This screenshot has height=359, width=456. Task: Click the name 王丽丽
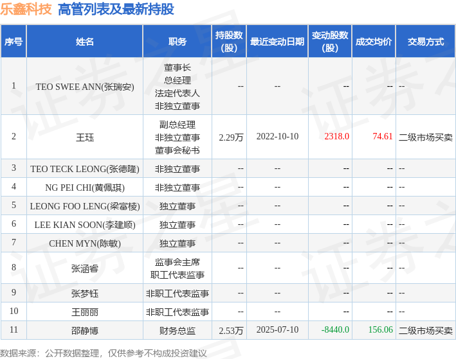coord(85,312)
